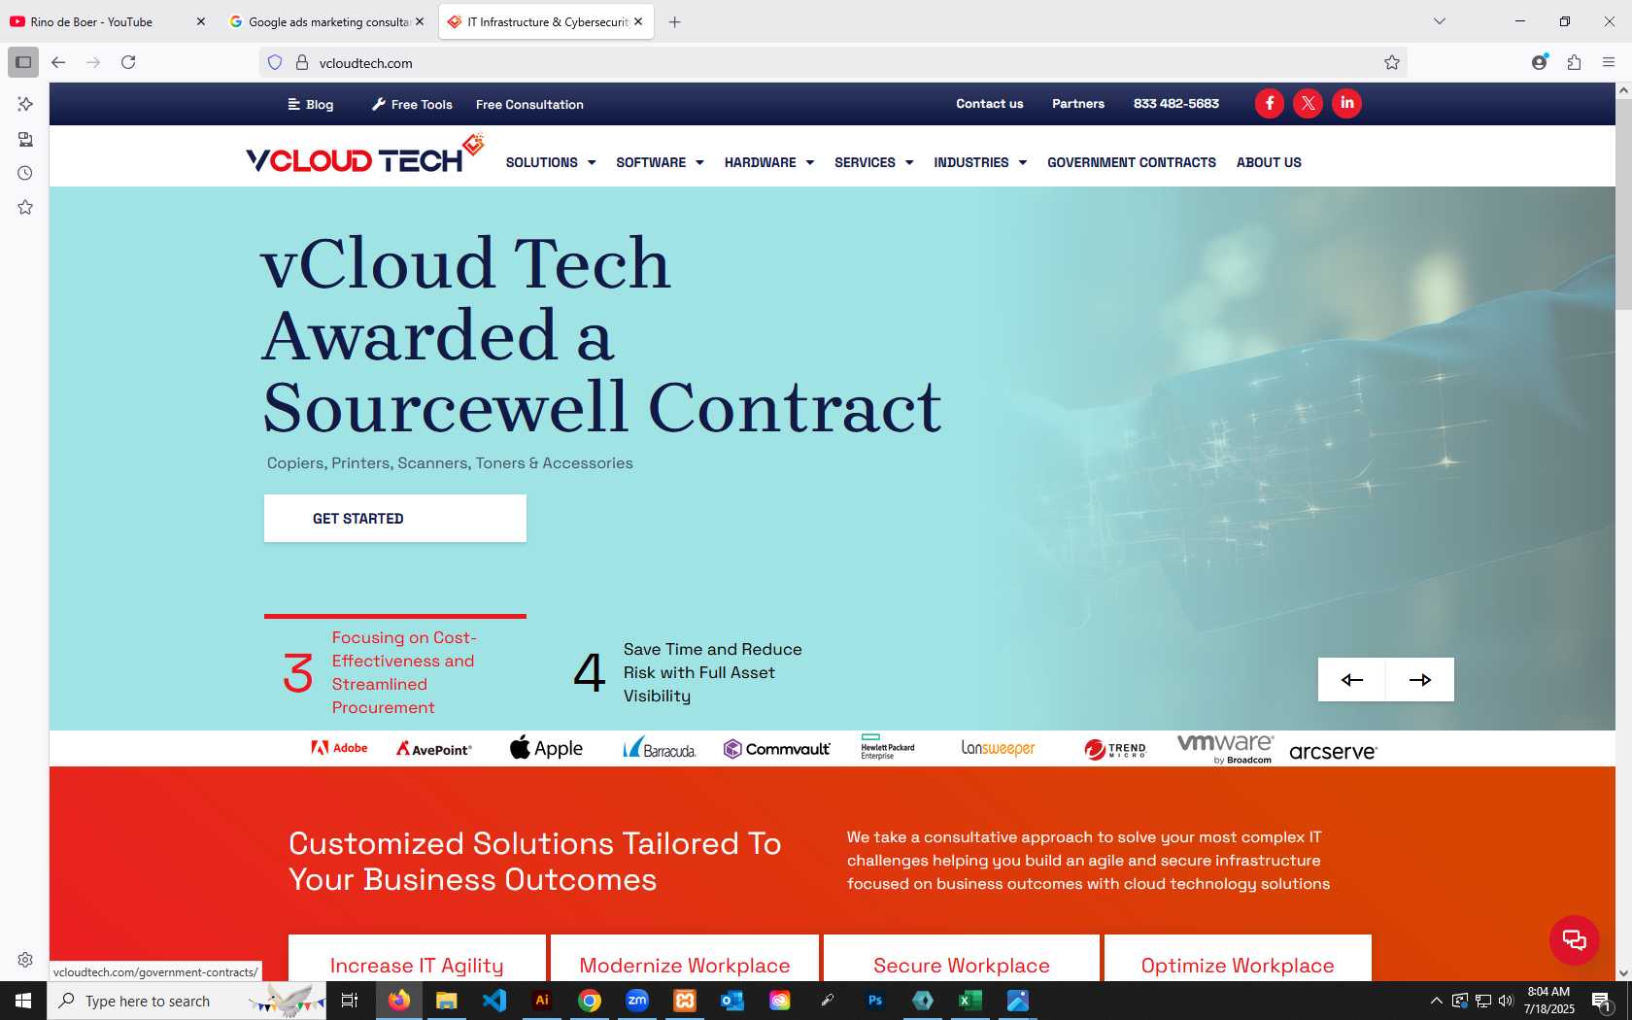Open Firefox extensions icon

(1574, 62)
